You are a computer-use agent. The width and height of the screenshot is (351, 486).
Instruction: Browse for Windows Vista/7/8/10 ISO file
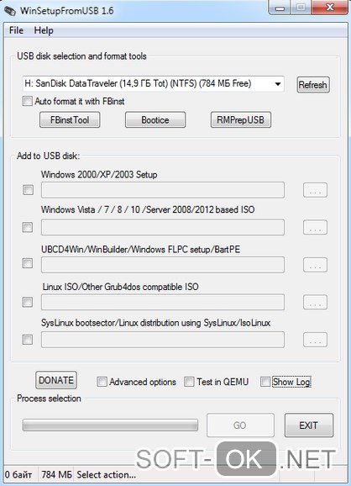pyautogui.click(x=315, y=227)
